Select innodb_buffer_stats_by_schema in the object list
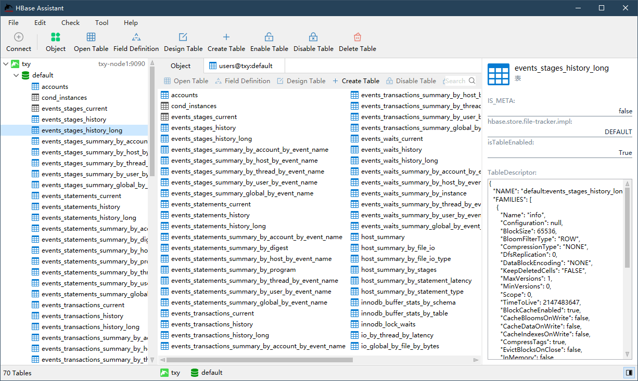Screen dimensions: 638x381 (x=409, y=303)
